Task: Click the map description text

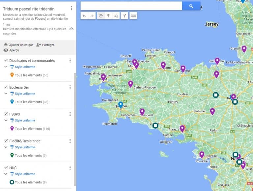Action: point(35,17)
